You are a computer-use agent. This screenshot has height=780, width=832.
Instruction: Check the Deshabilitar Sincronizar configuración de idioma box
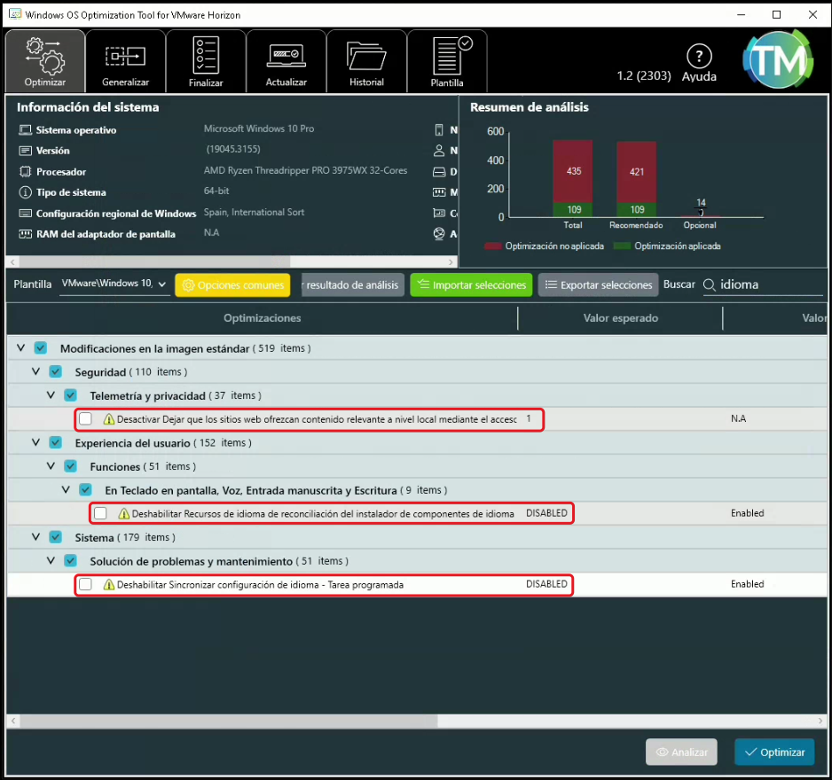85,585
